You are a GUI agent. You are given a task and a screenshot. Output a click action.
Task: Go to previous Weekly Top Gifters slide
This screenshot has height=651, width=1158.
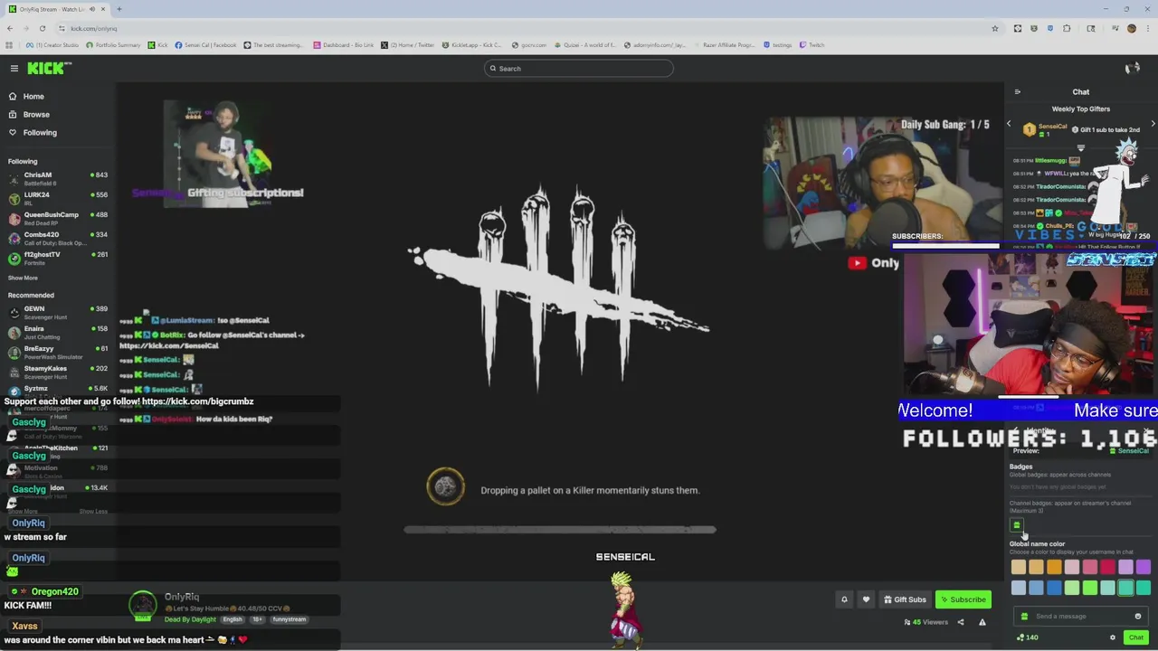coord(1009,124)
